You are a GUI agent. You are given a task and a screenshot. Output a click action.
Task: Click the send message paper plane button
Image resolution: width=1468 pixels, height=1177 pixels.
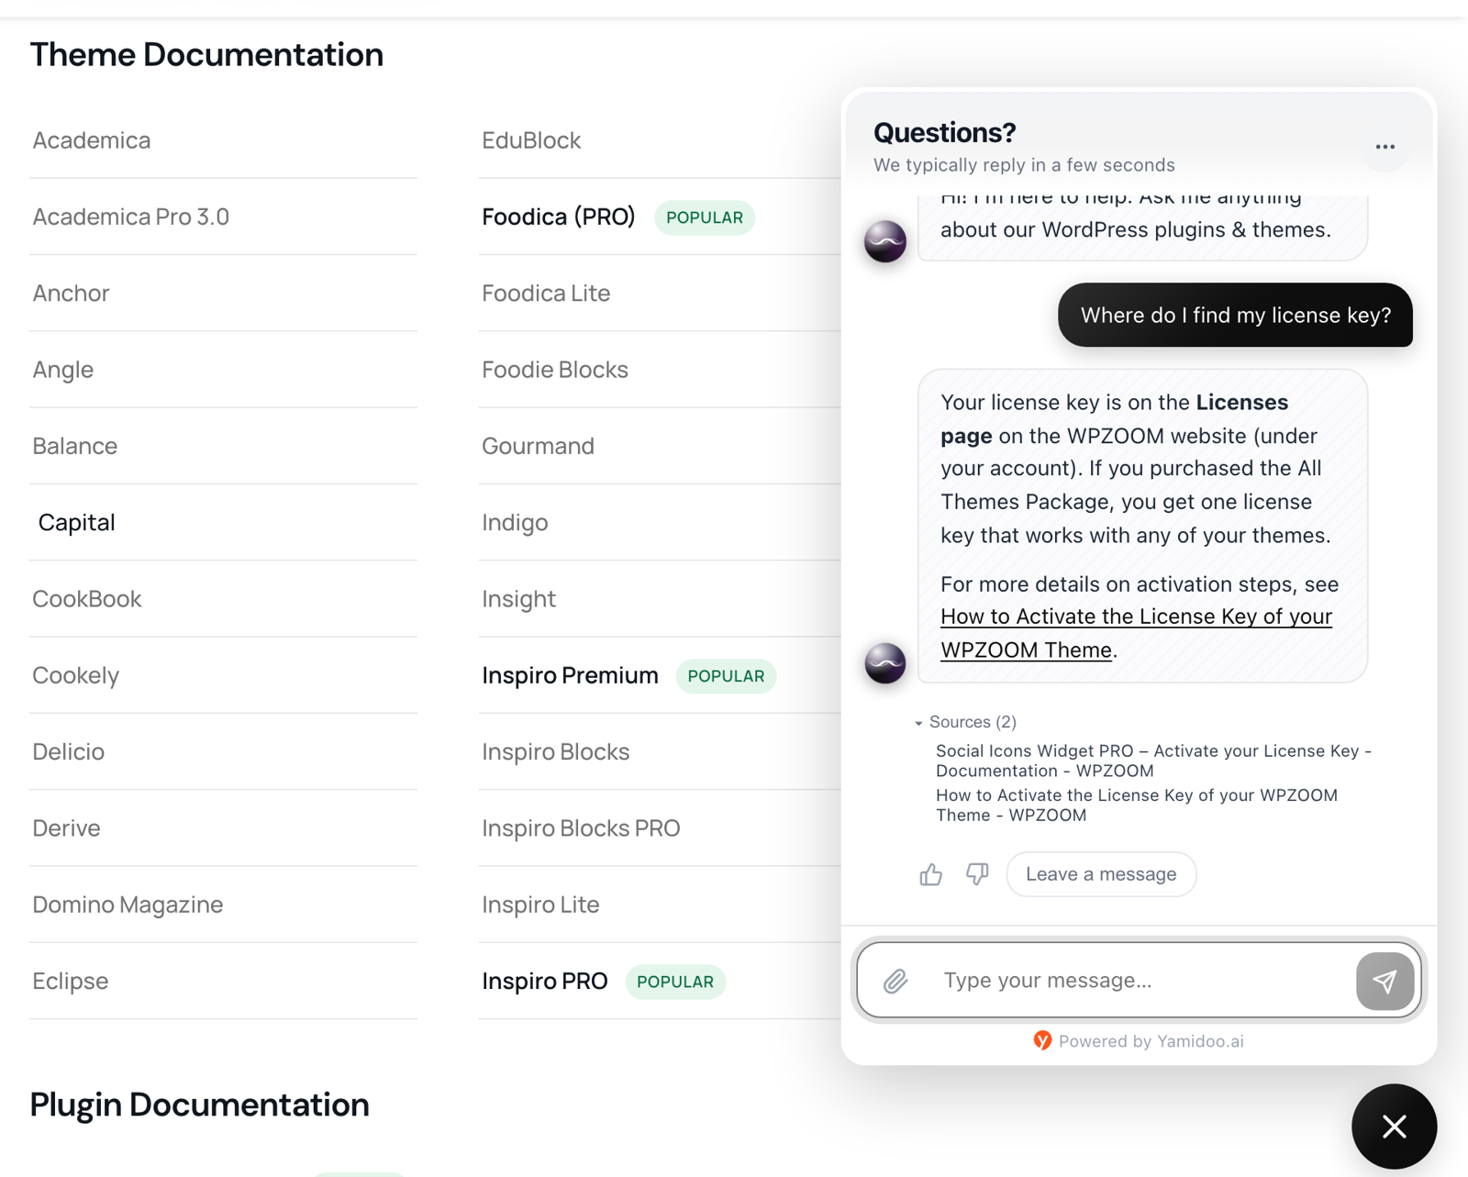point(1385,981)
